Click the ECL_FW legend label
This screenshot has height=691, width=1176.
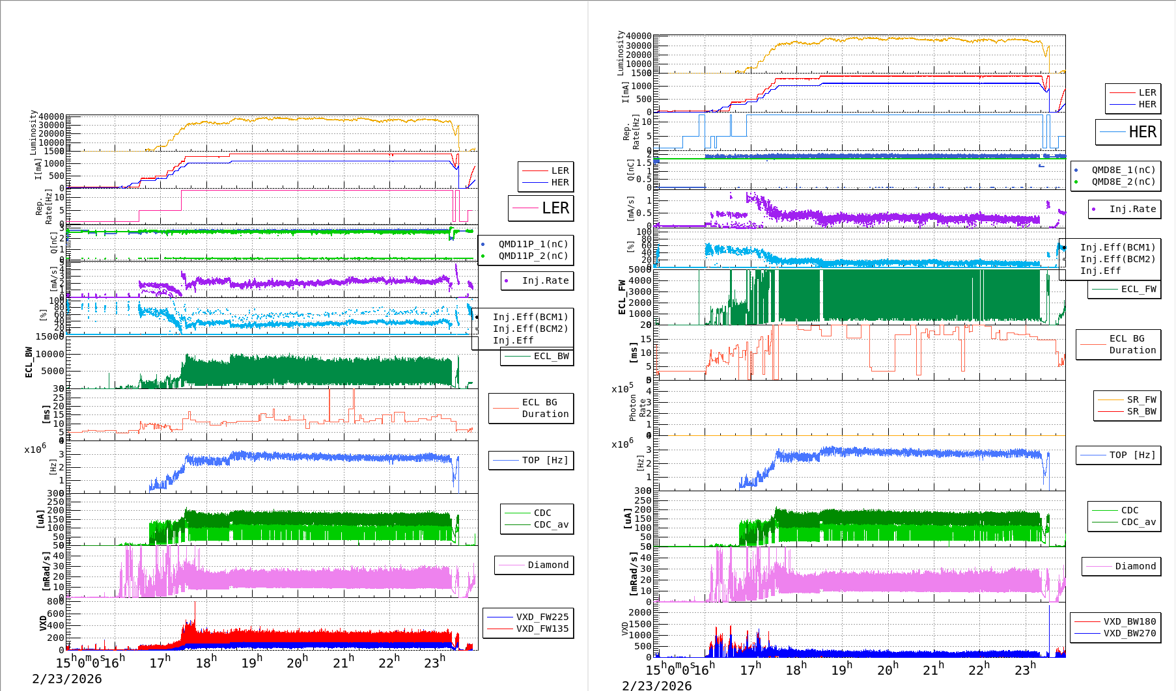point(1138,289)
